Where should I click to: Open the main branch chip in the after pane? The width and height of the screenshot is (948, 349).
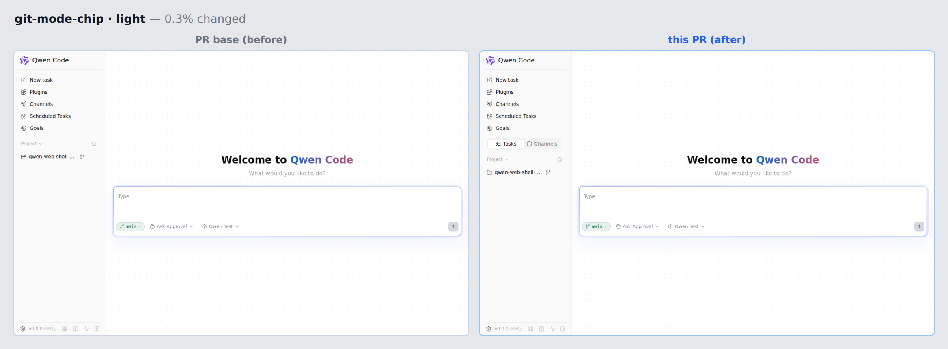coord(596,226)
